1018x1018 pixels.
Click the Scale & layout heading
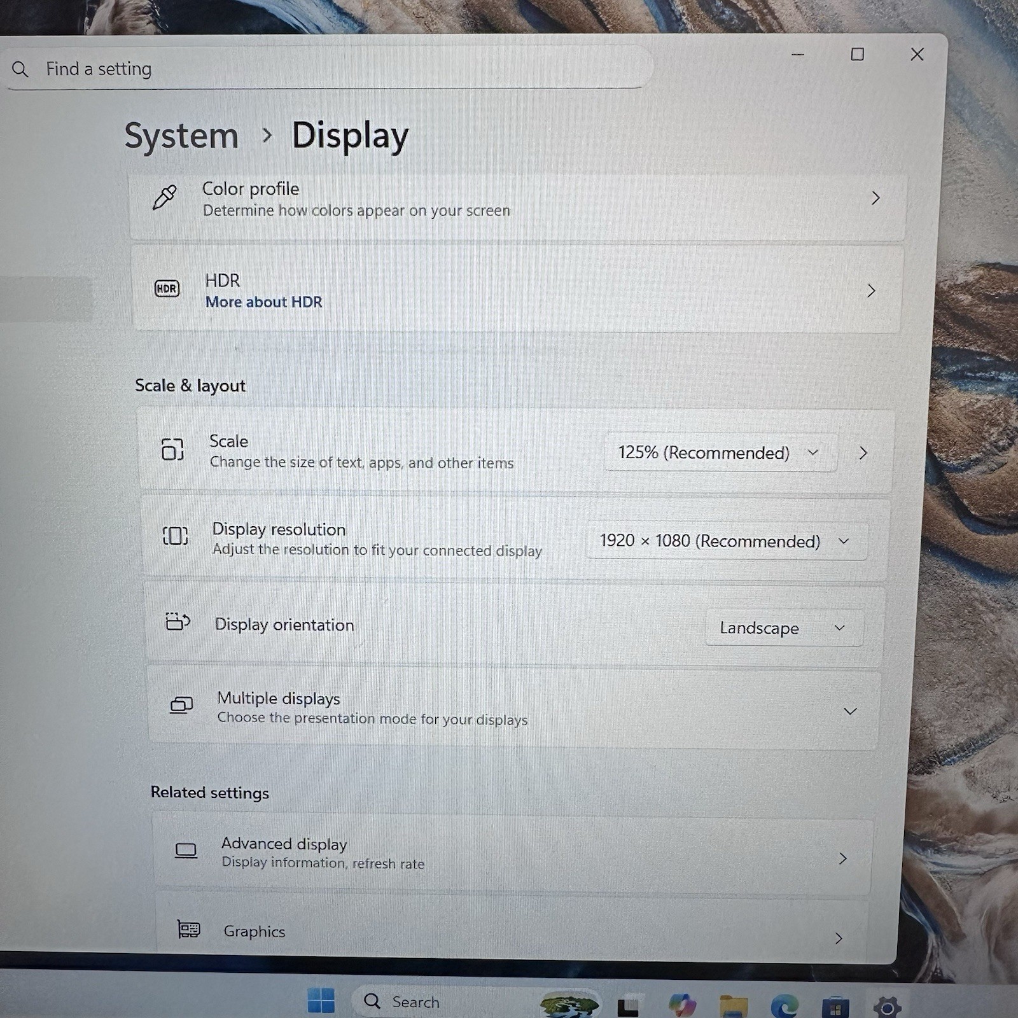point(190,386)
